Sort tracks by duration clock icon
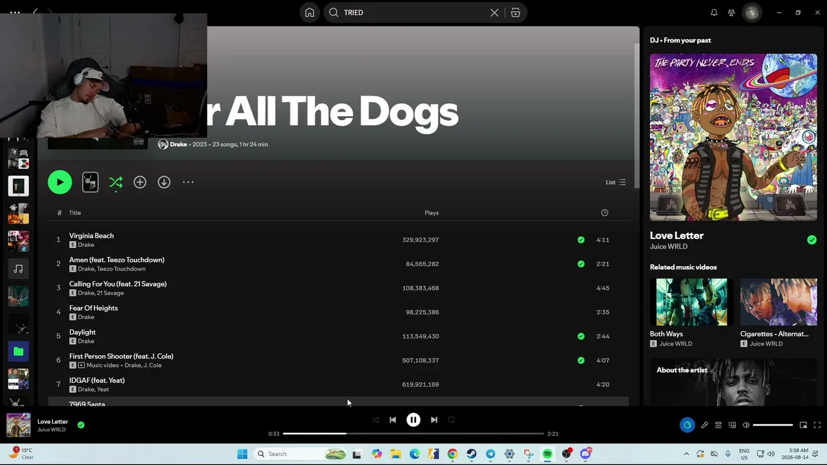 tap(605, 212)
